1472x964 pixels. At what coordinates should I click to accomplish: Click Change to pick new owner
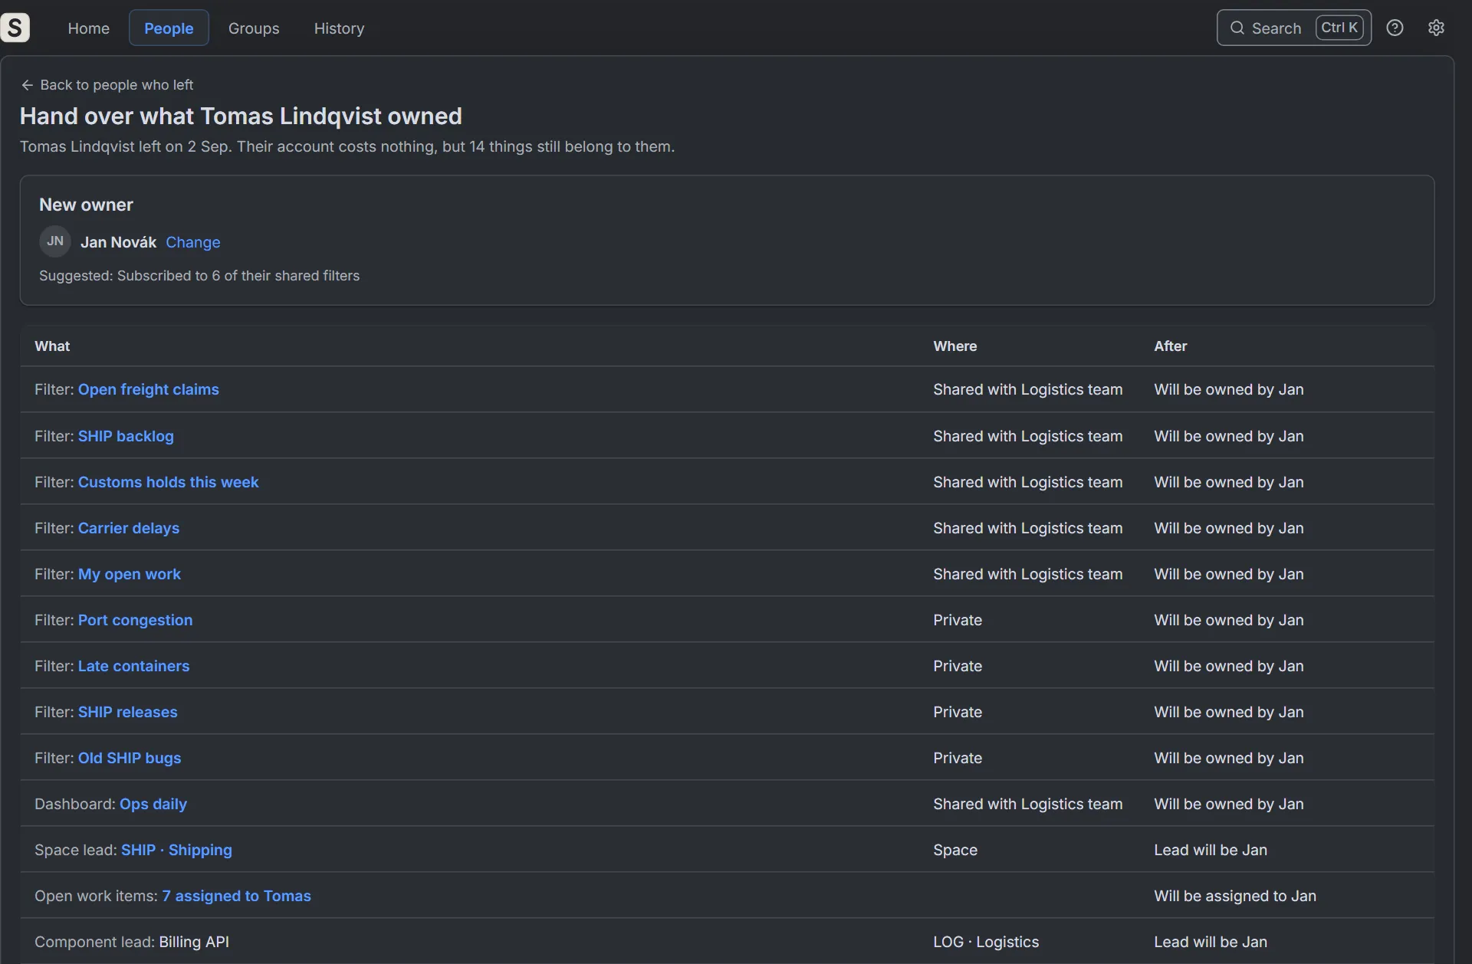click(193, 242)
